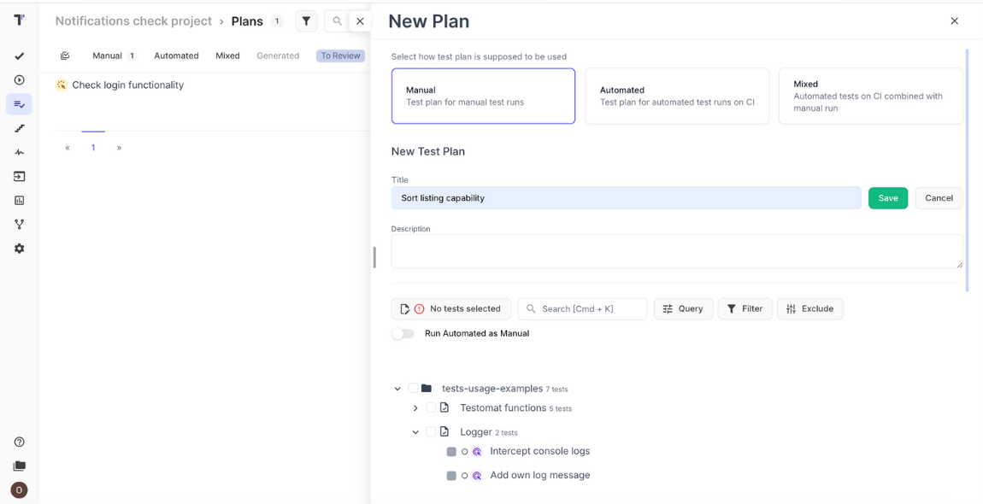Check the Logger suite checkbox
This screenshot has height=504, width=983.
[430, 431]
